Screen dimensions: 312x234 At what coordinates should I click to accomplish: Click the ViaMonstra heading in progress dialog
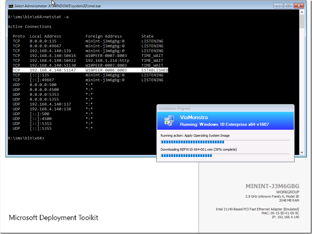(194, 117)
